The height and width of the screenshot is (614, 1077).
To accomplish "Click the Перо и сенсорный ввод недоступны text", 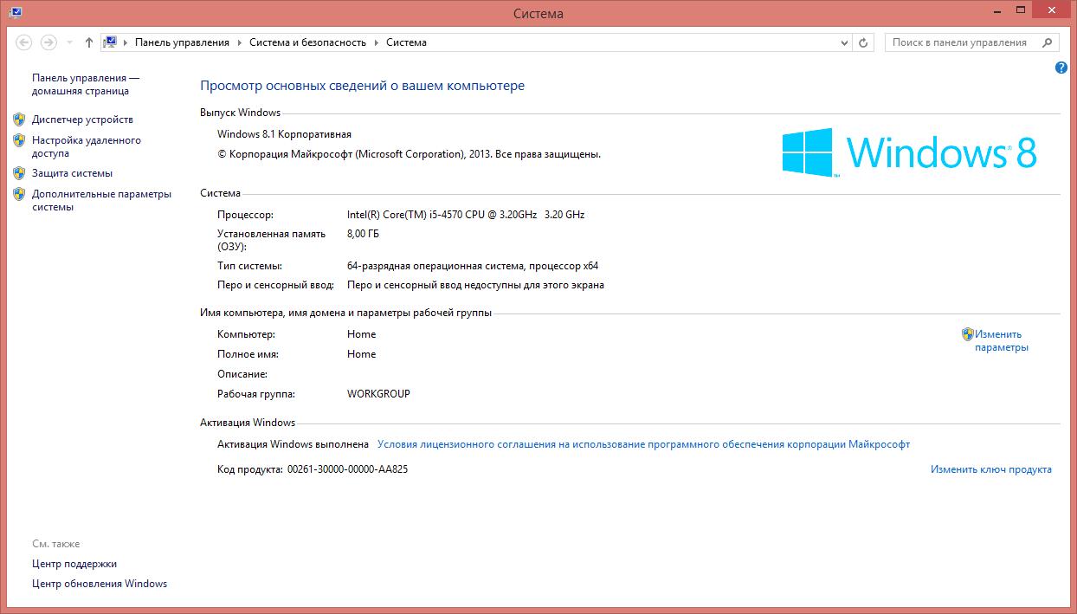I will (475, 285).
